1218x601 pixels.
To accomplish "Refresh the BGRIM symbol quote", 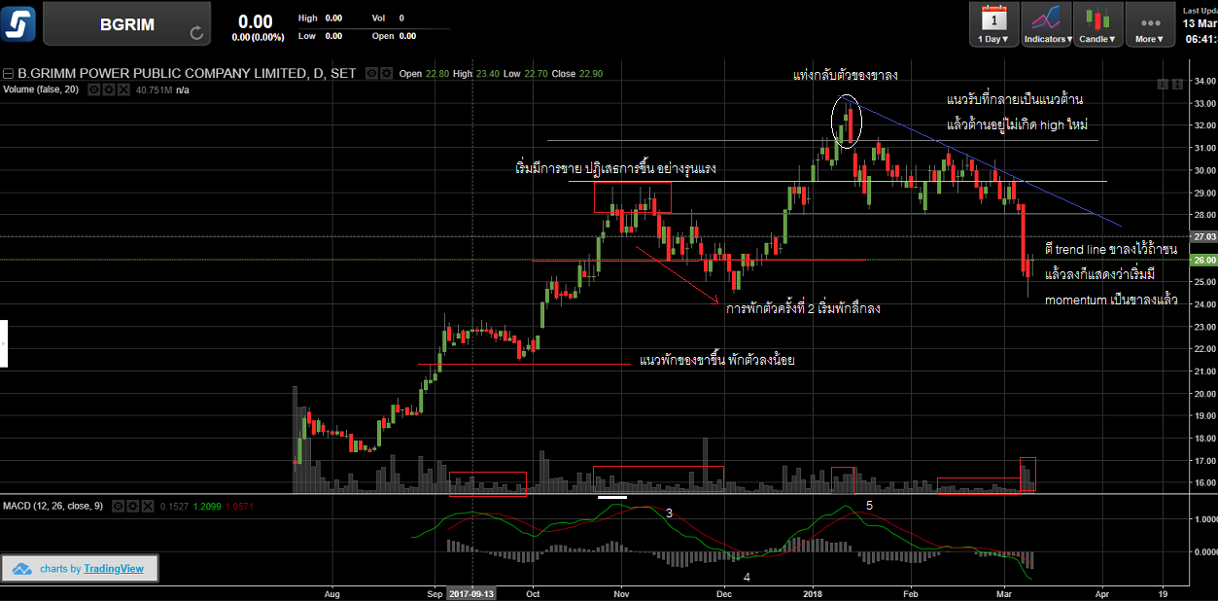I will (x=196, y=33).
